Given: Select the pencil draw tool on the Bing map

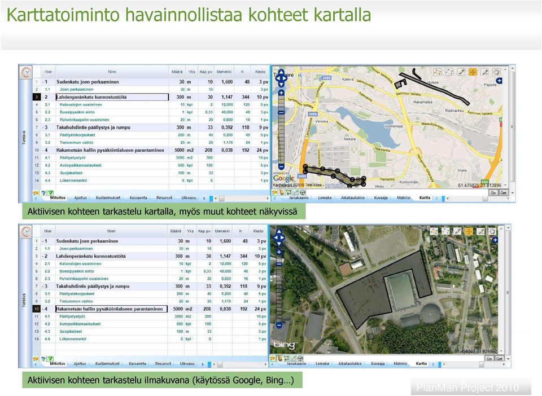Looking at the screenshot, I should pos(457,231).
